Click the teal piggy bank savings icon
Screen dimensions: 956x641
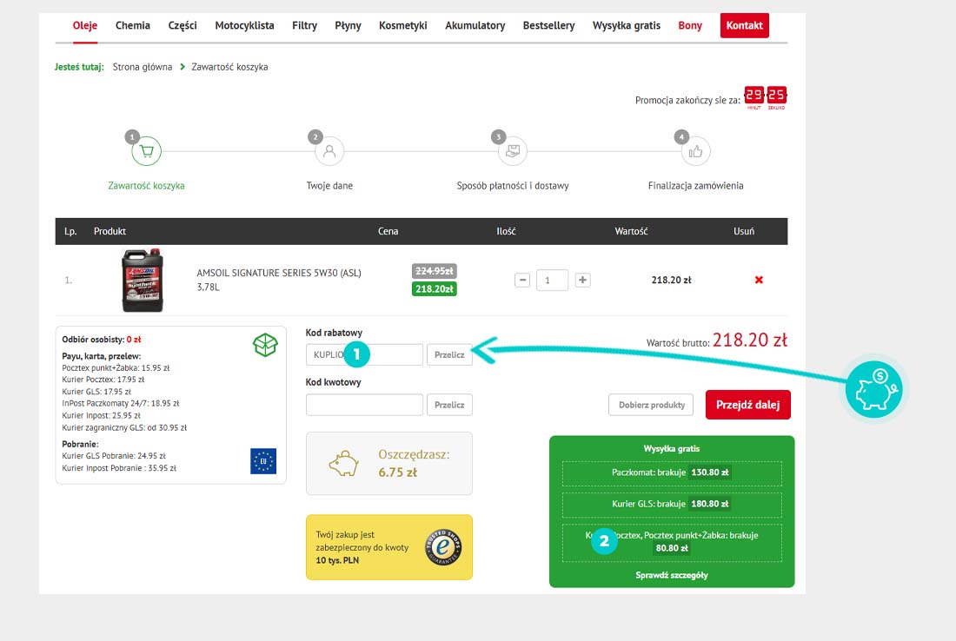pyautogui.click(x=875, y=388)
